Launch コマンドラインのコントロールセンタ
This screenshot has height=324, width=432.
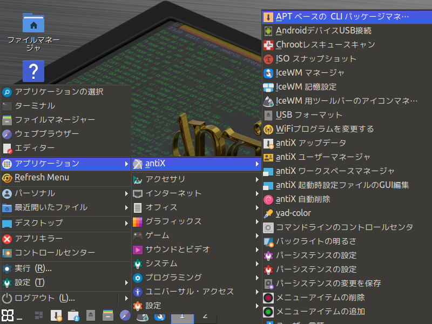tap(347, 227)
